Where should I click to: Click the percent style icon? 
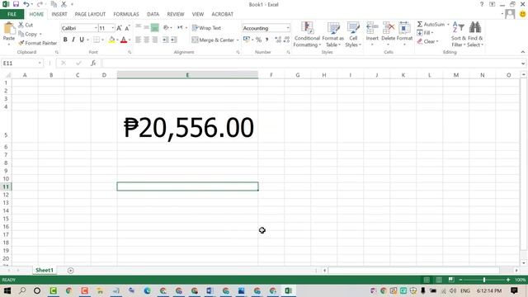[x=258, y=40]
